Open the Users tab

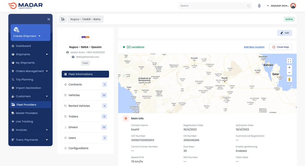tap(85, 138)
